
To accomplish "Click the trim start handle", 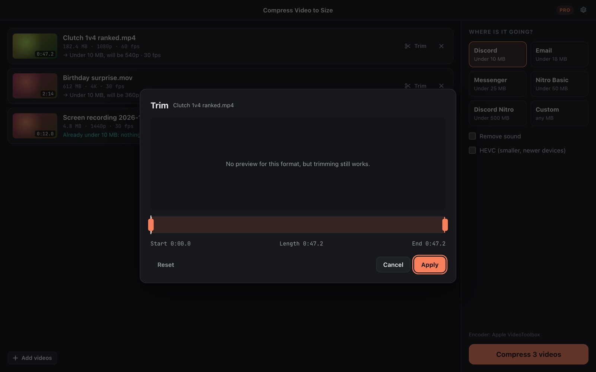I will coord(151,225).
